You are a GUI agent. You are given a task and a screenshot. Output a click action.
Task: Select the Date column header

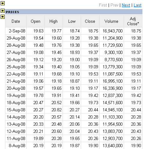click(16, 21)
